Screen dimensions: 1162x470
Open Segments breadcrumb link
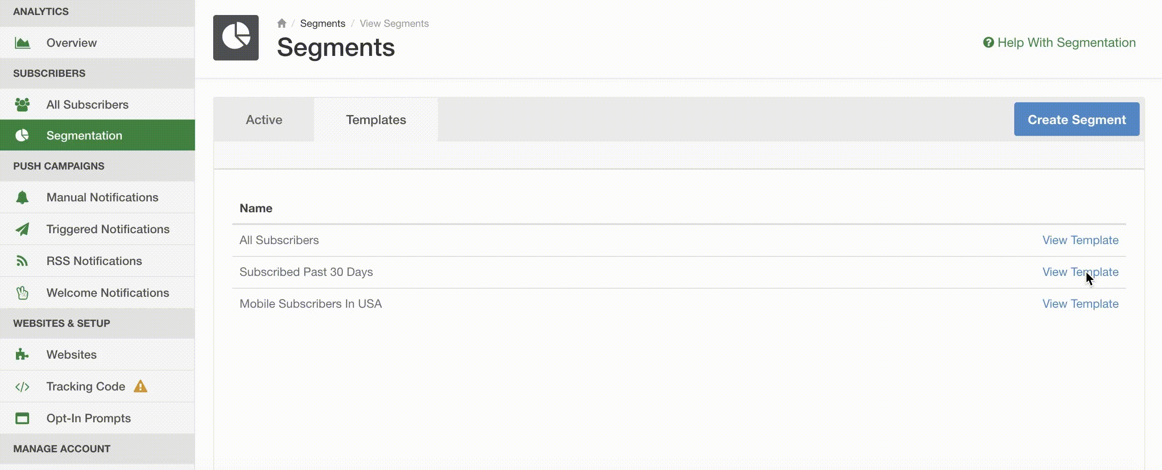[x=323, y=23]
